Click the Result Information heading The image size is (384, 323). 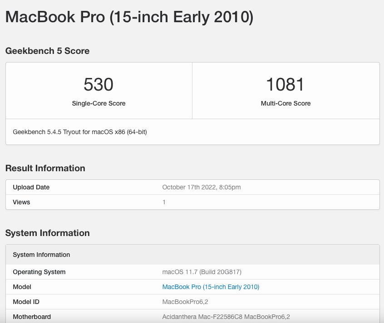coord(45,168)
